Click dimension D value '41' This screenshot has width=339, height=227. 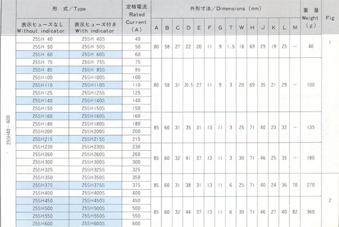click(188, 158)
